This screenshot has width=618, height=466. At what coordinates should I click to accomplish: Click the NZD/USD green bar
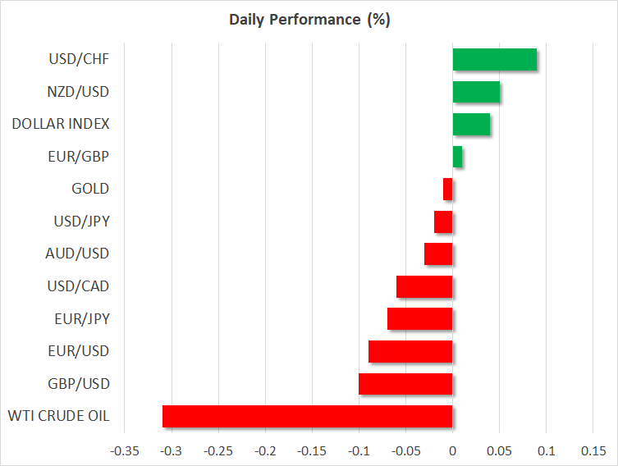pos(476,92)
